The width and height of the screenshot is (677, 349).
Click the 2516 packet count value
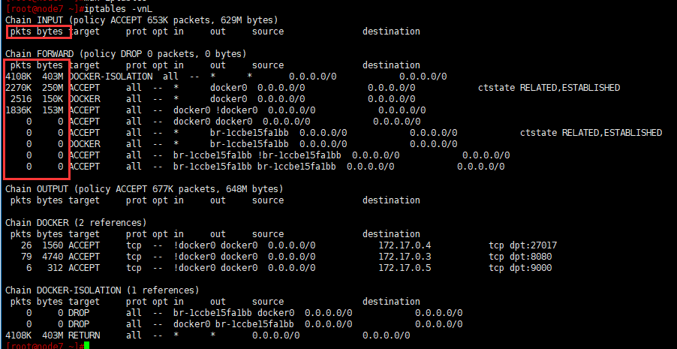(x=21, y=99)
